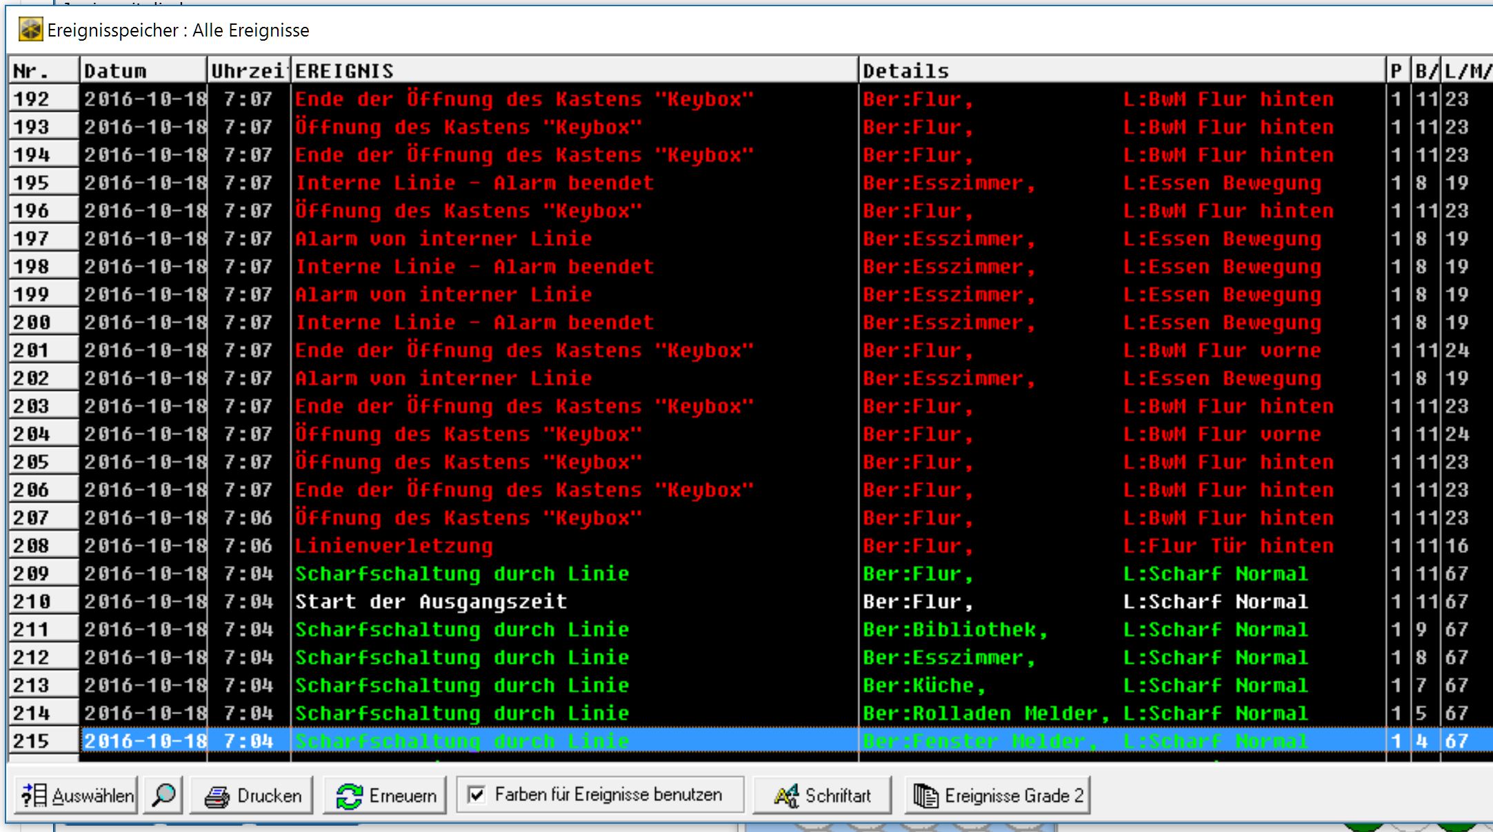The width and height of the screenshot is (1493, 832).
Task: Click the Auswählen selection button
Action: tap(77, 795)
